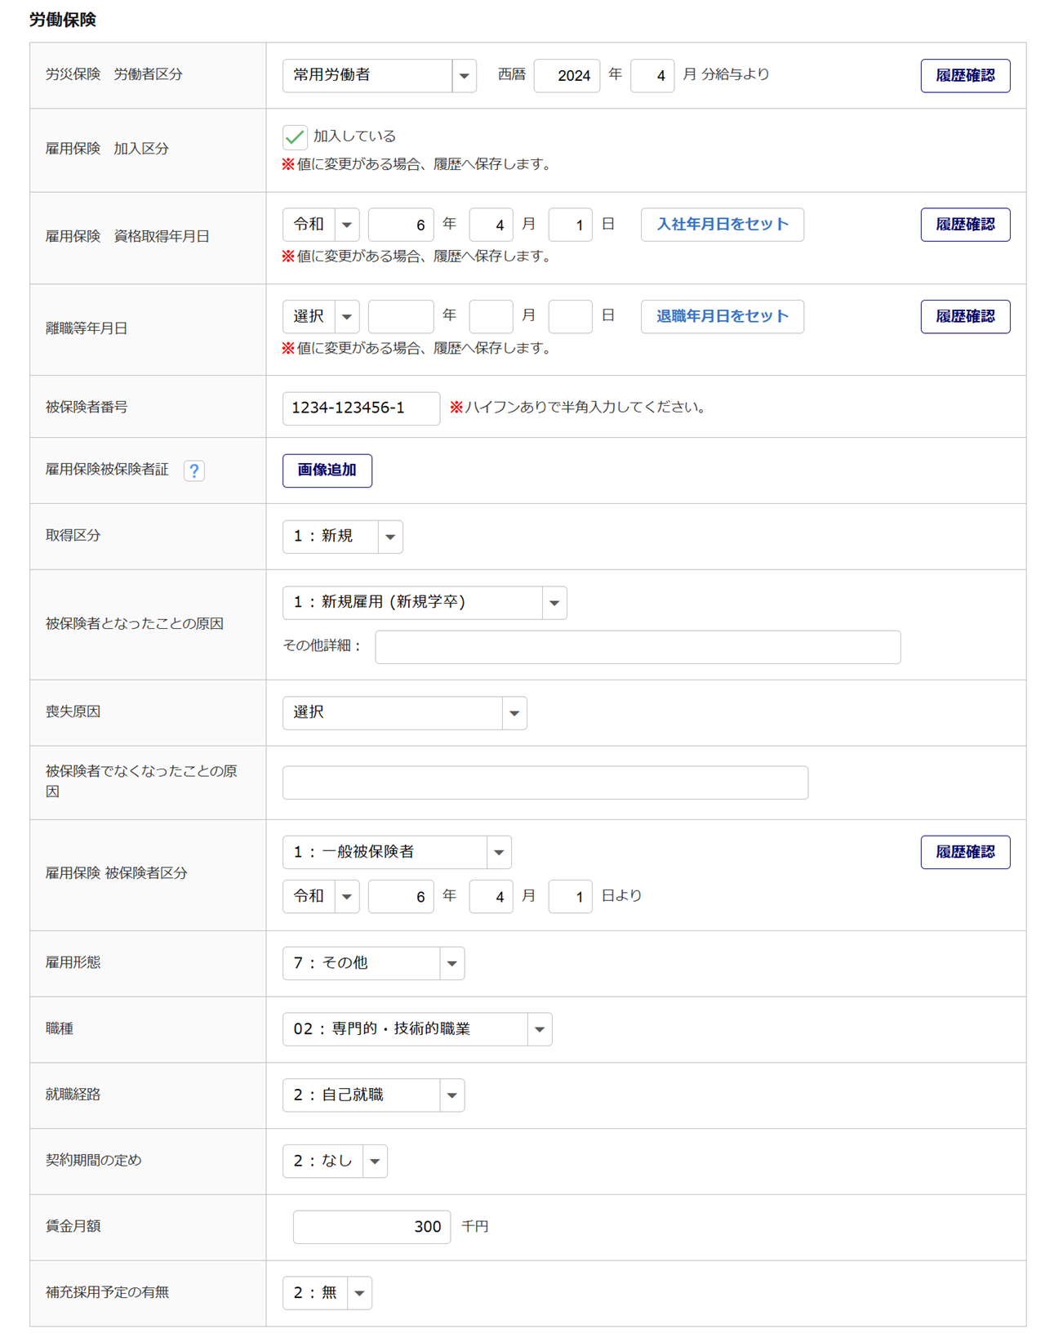1045x1338 pixels.
Task: Open the 取得区分 dropdown showing 1：新規
Action: click(x=342, y=537)
